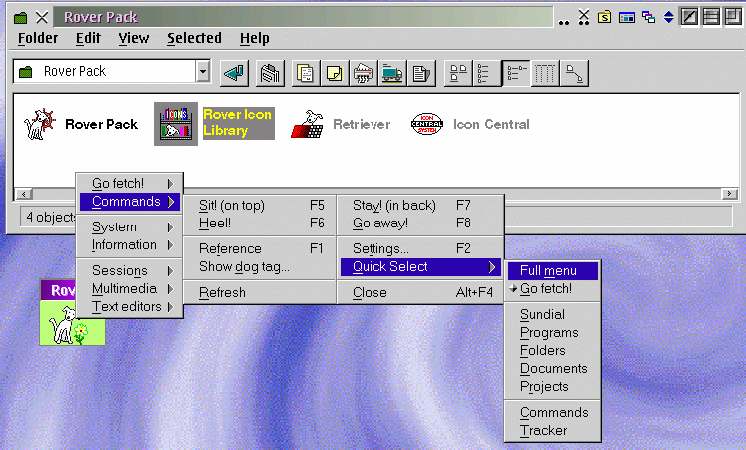746x450 pixels.
Task: Open Reference from the menu
Action: (x=260, y=249)
